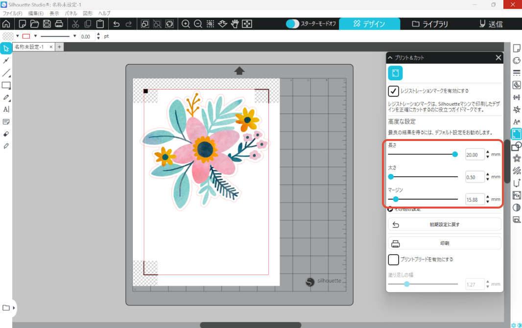Open the File menu

click(12, 13)
